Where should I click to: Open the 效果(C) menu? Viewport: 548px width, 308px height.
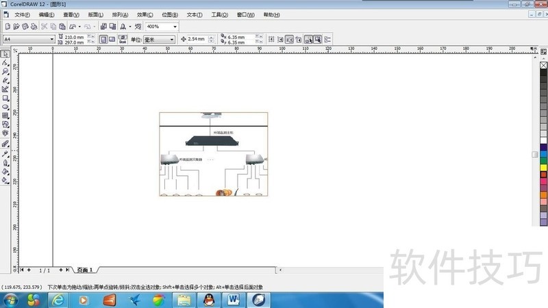tap(145, 14)
